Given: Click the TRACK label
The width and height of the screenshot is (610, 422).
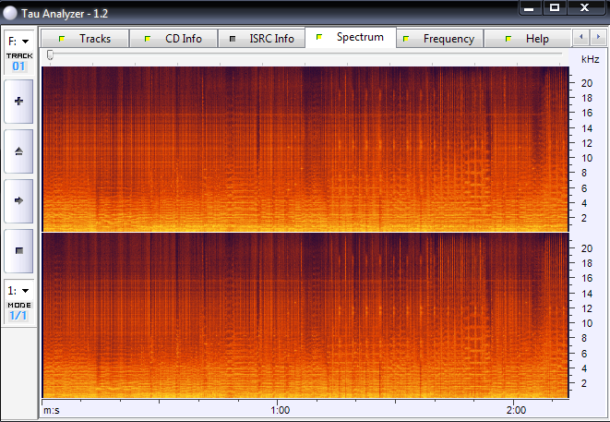Looking at the screenshot, I should point(19,55).
